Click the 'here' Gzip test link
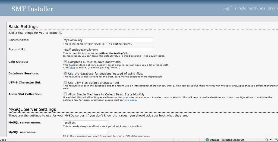Screen dimensions: 278x142 (72, 67)
